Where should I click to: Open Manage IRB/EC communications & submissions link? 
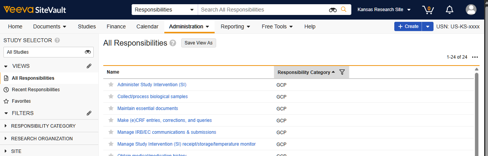167,132
